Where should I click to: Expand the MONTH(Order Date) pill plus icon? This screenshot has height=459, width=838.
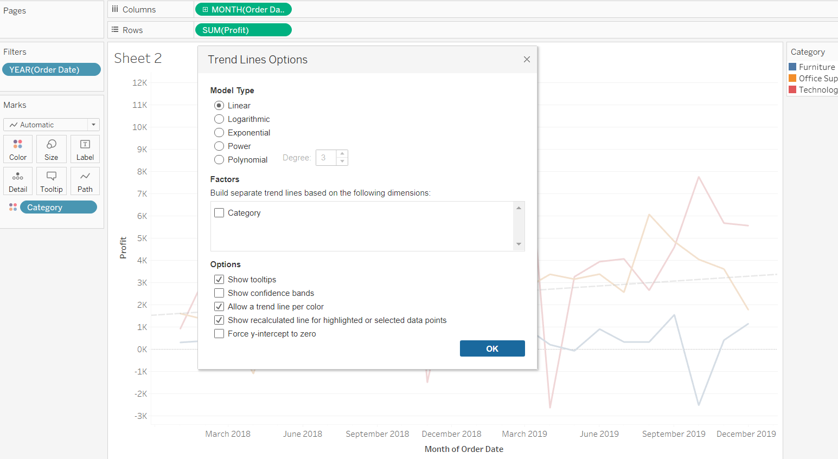coord(205,9)
